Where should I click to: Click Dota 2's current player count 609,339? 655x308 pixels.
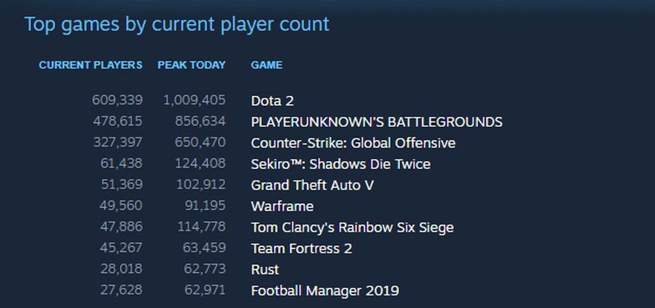point(117,100)
